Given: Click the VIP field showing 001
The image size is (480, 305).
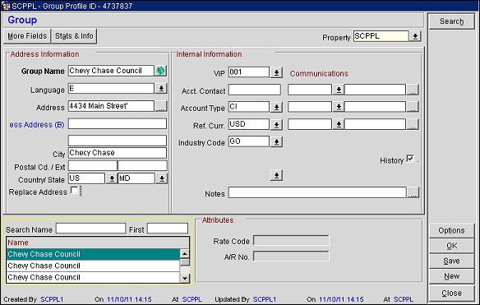Looking at the screenshot, I should (x=249, y=72).
